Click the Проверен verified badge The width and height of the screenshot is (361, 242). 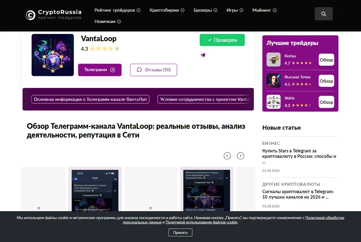tap(222, 40)
